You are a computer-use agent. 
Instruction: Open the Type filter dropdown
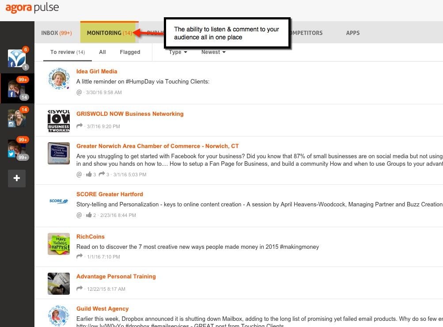pos(178,52)
